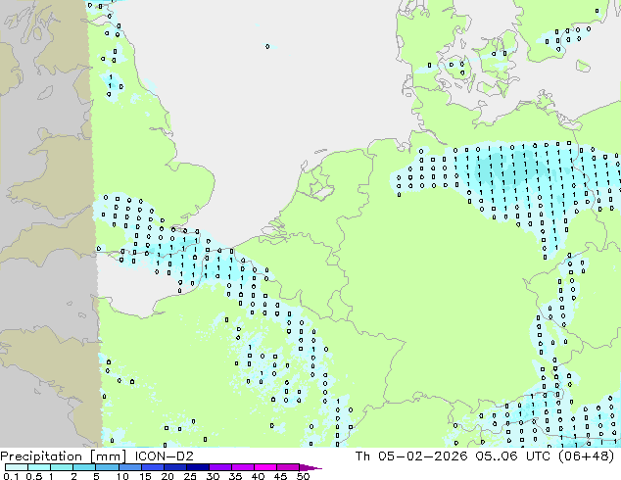621x480 pixels.
Task: Click the 'ICON-D2' model name label
Action: [x=164, y=456]
